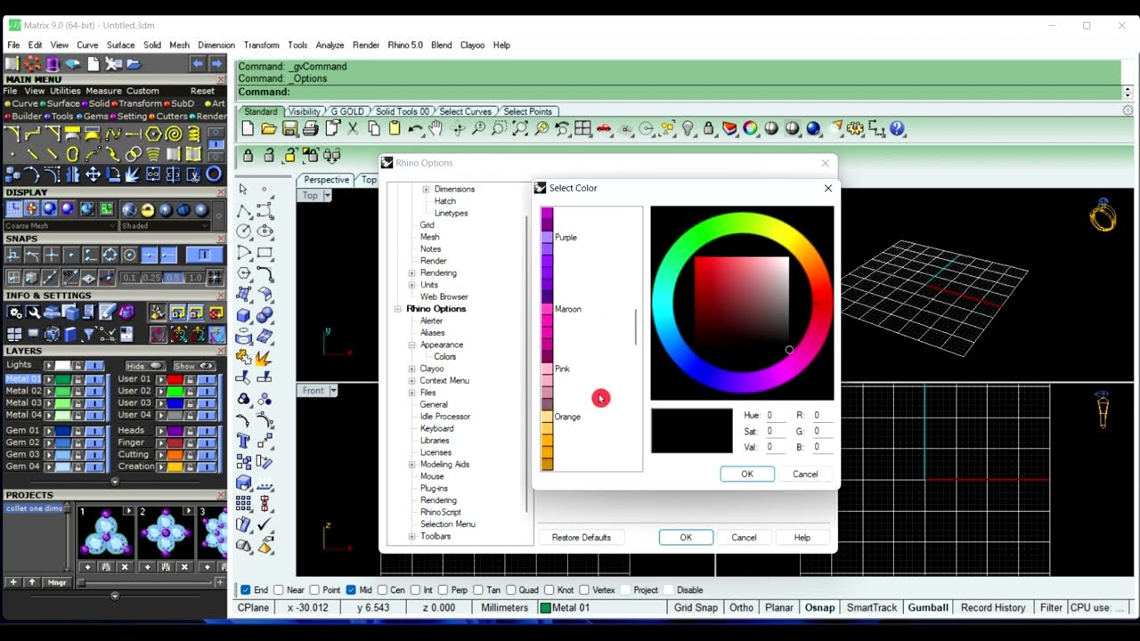Click the light bulb Hide icon

[x=688, y=129]
